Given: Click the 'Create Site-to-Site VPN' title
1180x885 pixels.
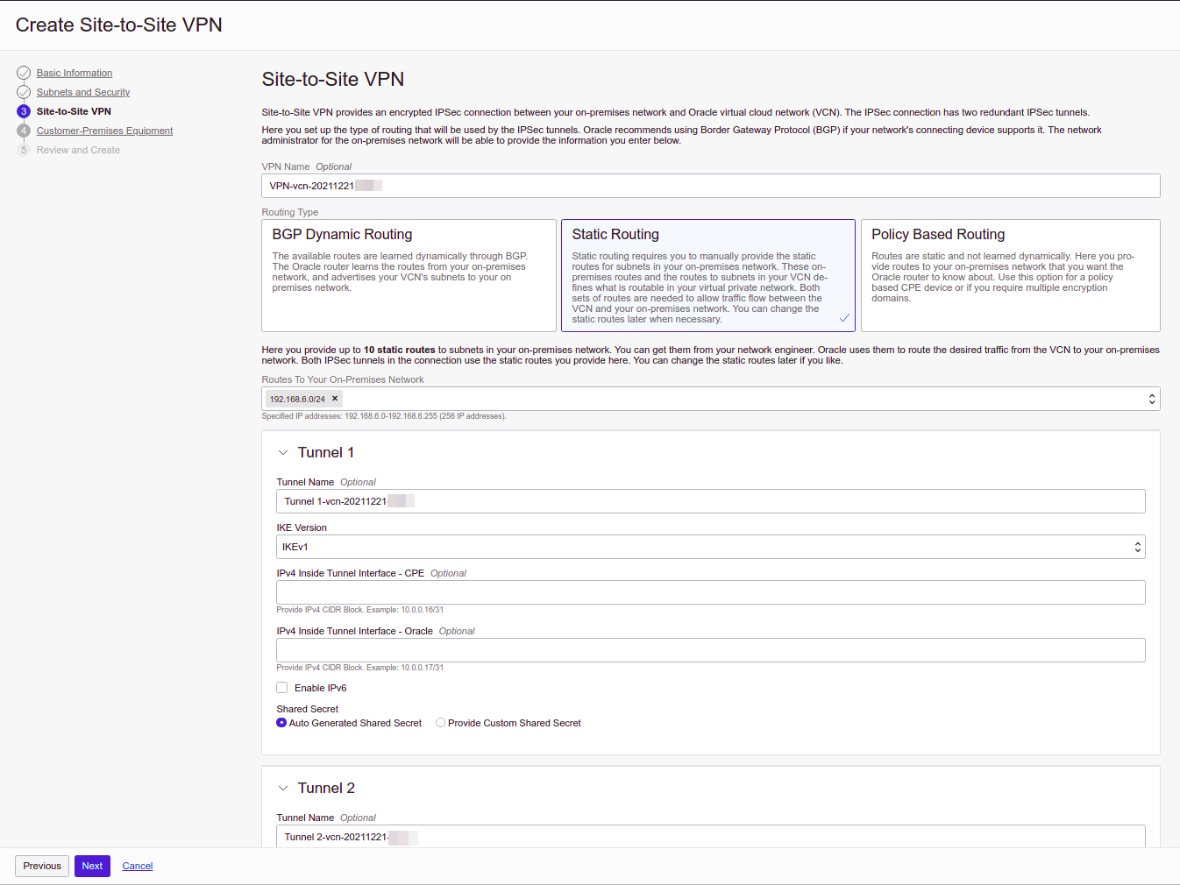Looking at the screenshot, I should [x=119, y=25].
